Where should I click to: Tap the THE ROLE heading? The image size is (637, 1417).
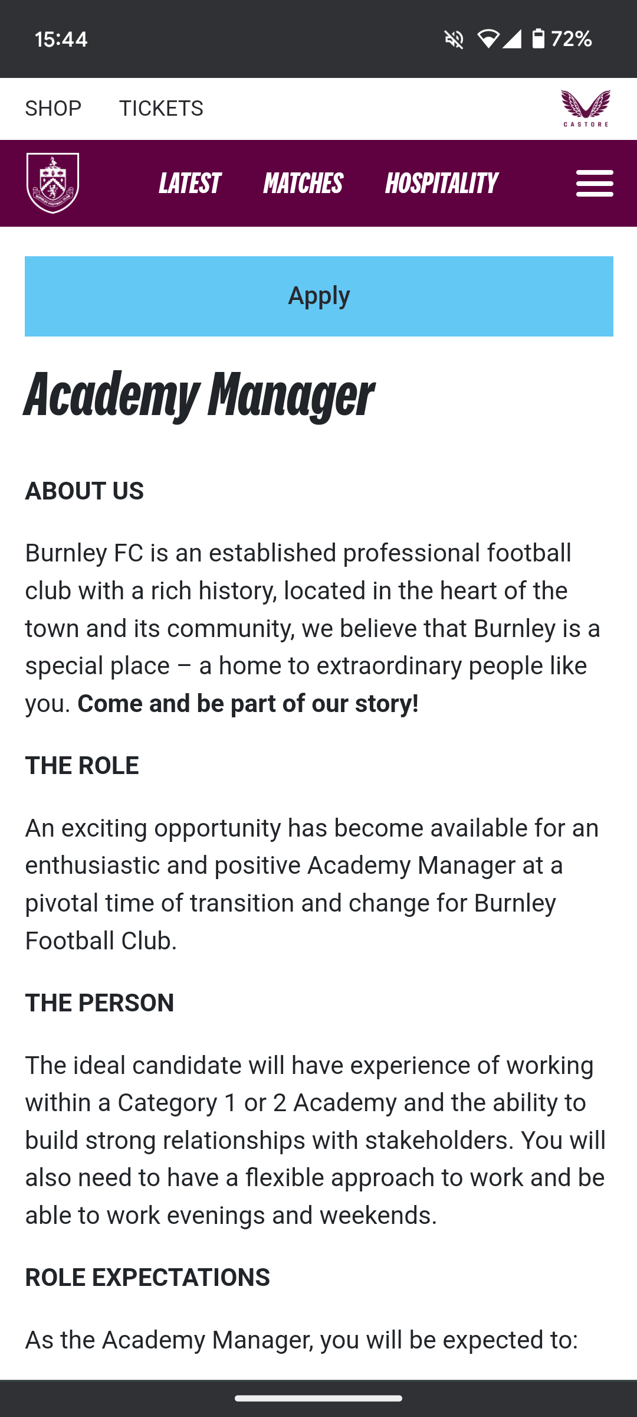[x=82, y=766]
